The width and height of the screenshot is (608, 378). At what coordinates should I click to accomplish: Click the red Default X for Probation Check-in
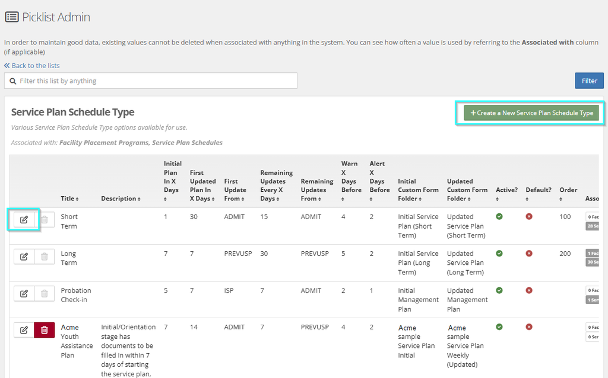point(529,290)
